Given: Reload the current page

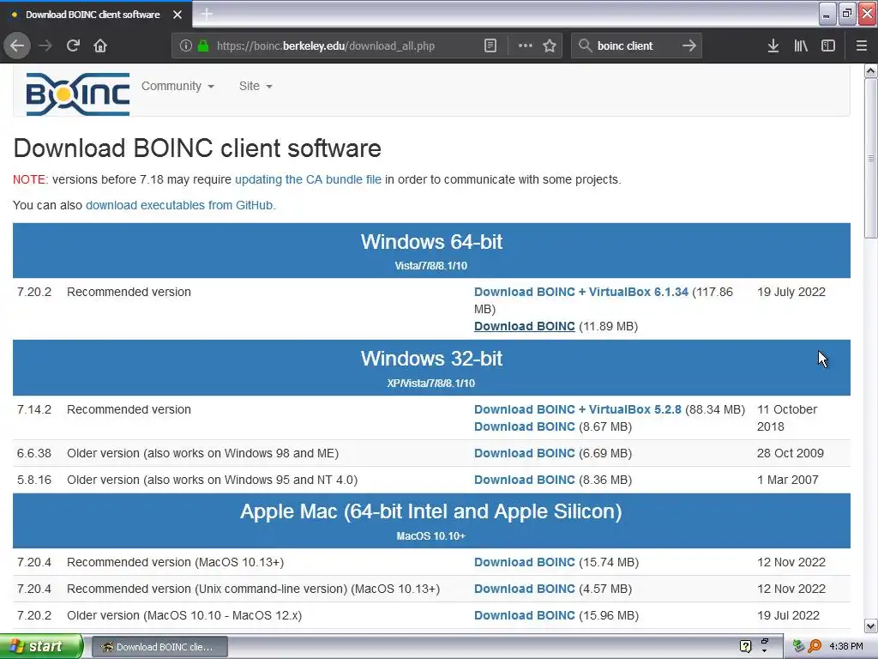Looking at the screenshot, I should (74, 45).
